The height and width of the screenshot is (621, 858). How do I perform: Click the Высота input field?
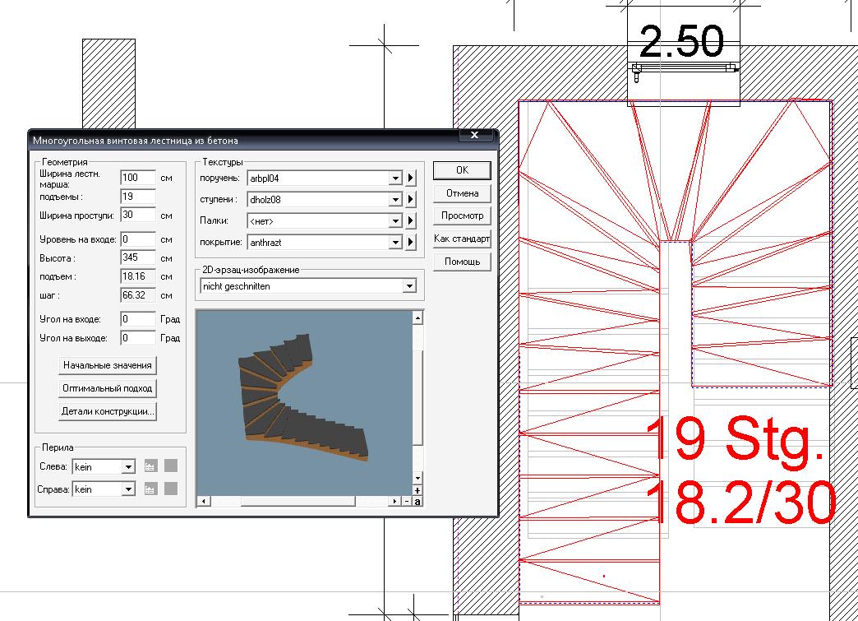point(137,258)
